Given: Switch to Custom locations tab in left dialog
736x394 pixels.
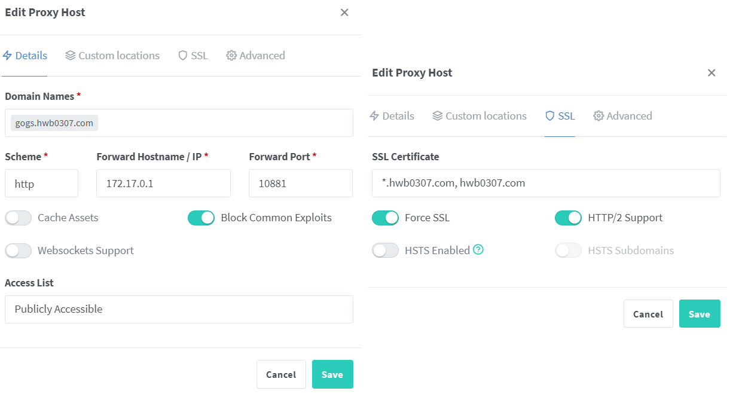Looking at the screenshot, I should pyautogui.click(x=112, y=56).
